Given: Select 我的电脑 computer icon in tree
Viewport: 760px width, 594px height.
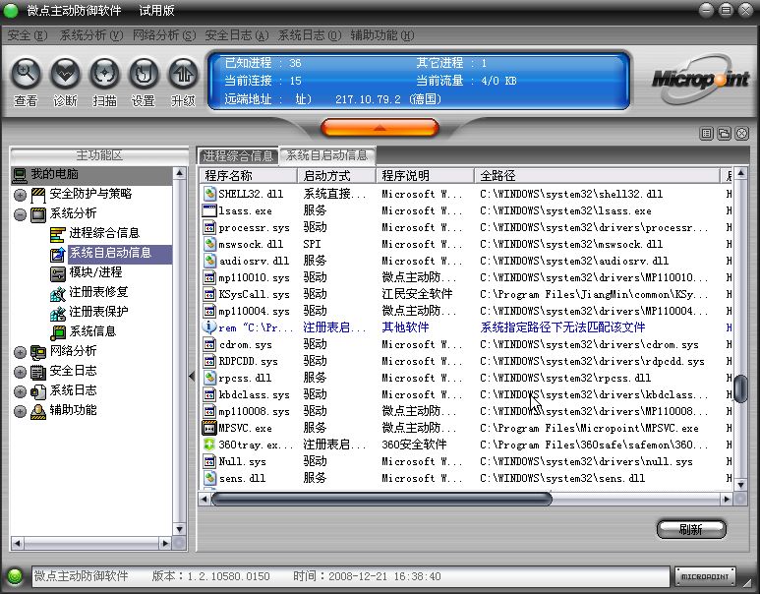Looking at the screenshot, I should click(x=20, y=175).
